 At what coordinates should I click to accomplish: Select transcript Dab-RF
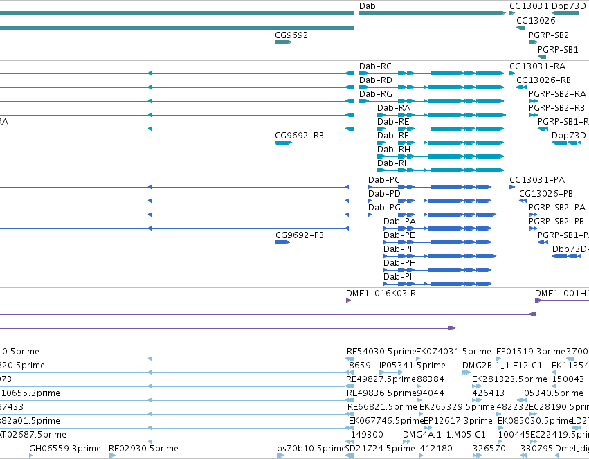(440, 143)
